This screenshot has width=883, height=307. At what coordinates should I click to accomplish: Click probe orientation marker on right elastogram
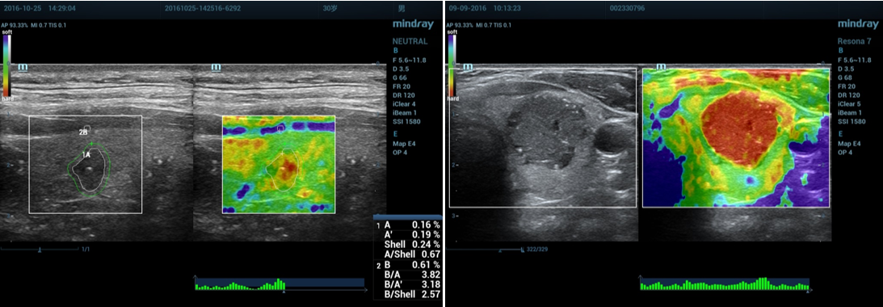[x=661, y=66]
